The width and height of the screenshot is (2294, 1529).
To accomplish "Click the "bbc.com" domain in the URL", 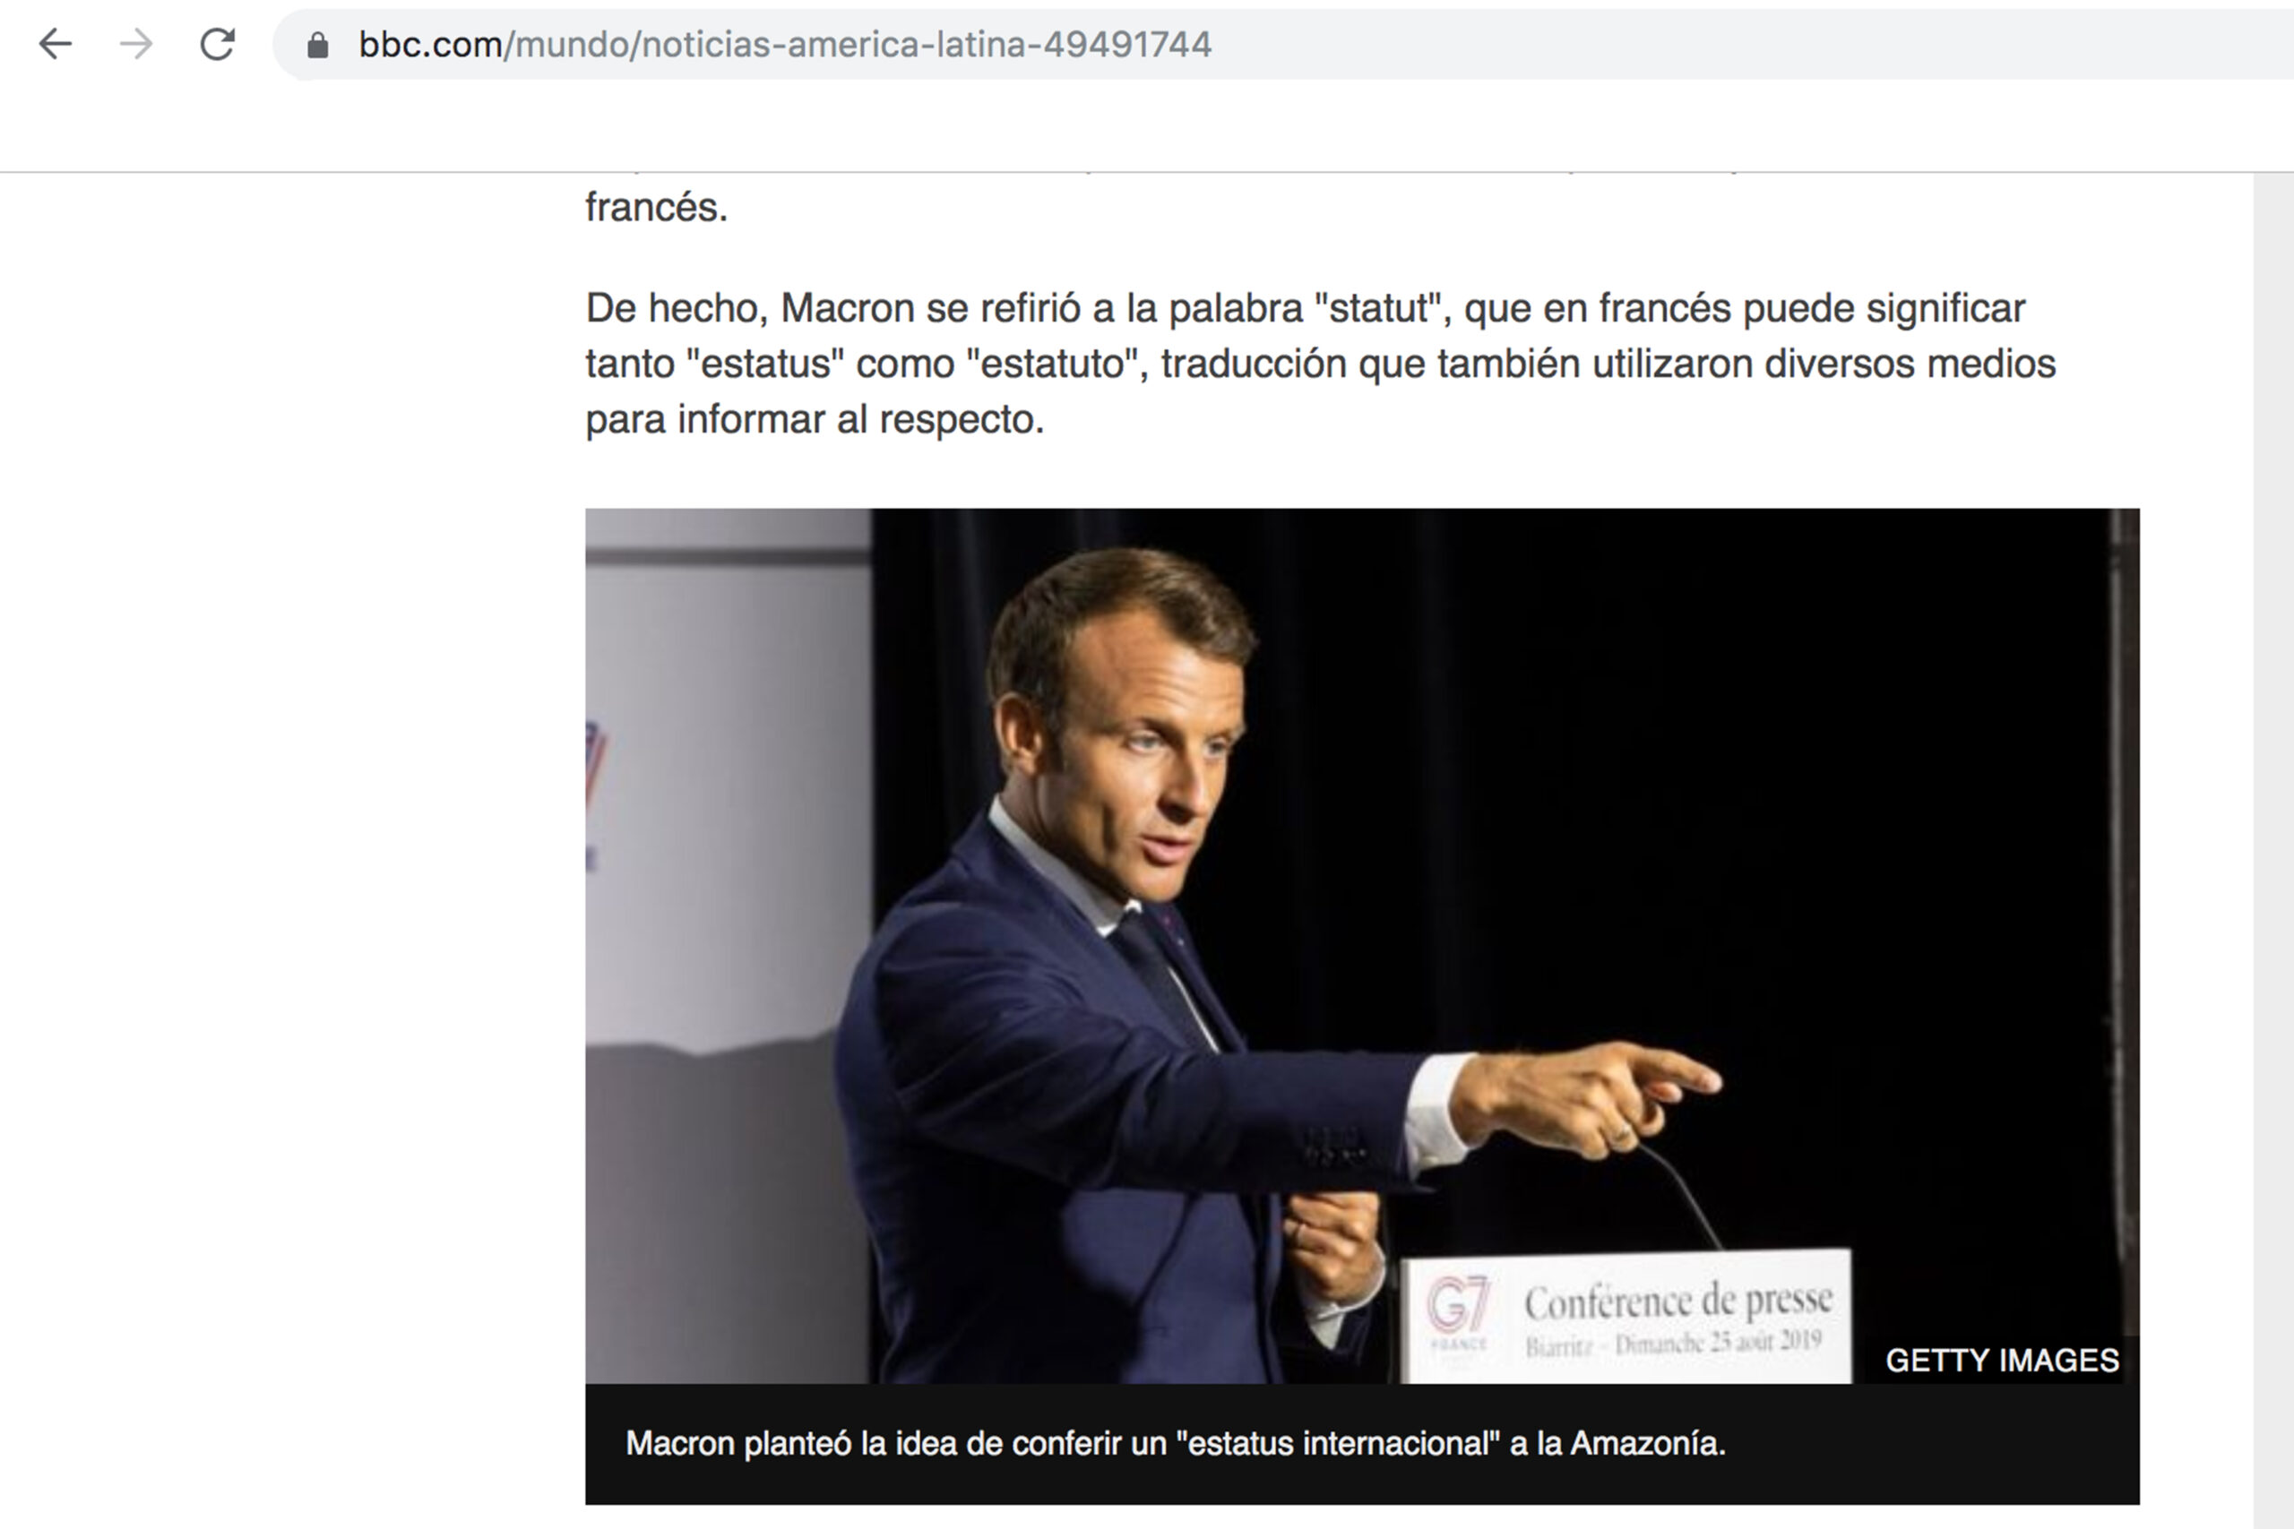I will (430, 45).
